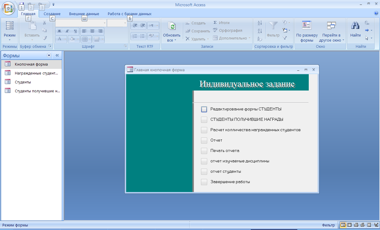The width and height of the screenshot is (380, 230).
Task: Select Студенты form in navigation pane
Action: point(23,82)
